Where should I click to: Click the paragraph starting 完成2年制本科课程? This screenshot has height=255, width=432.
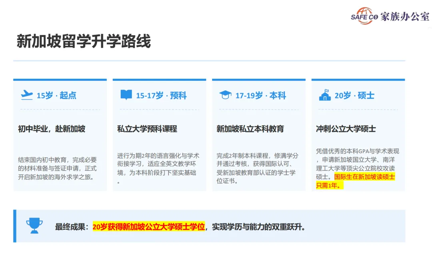pos(257,168)
